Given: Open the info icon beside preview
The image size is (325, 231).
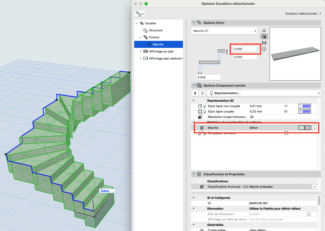Looking at the screenshot, I should [x=264, y=49].
